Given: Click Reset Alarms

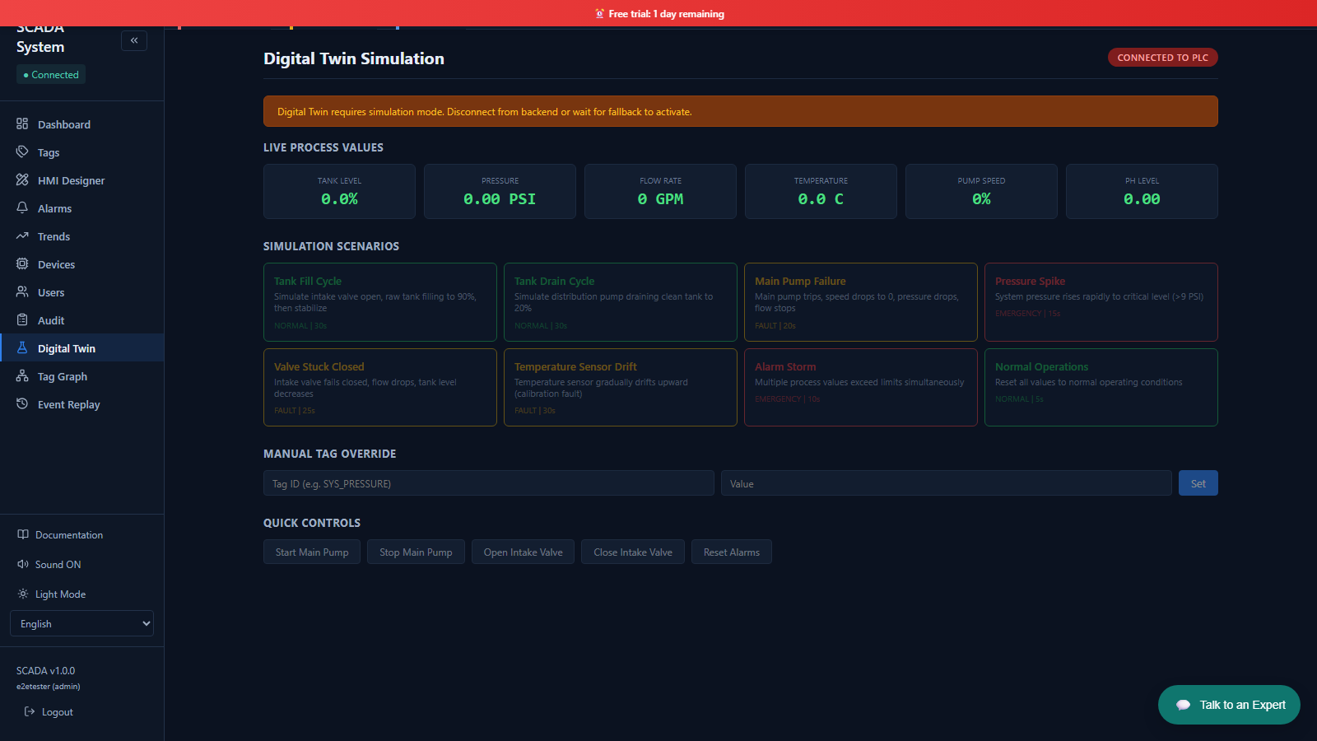Looking at the screenshot, I should coord(732,552).
